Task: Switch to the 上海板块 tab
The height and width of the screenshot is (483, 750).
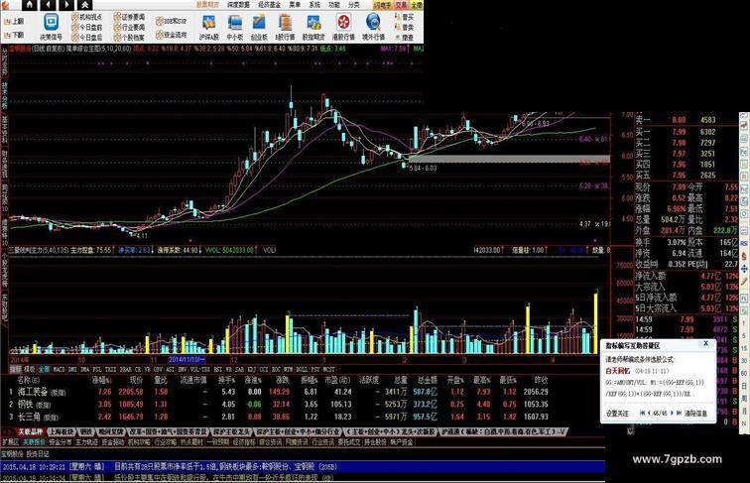Action: (61, 431)
